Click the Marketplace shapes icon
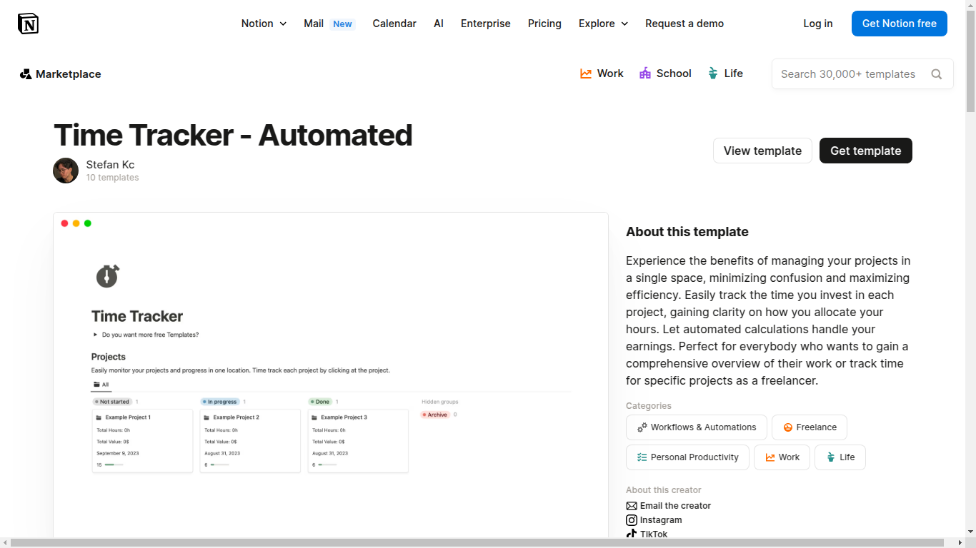976x548 pixels. (x=26, y=74)
